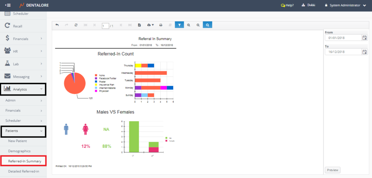372x178 pixels.
Task: Select Demographics in the Patients submenu
Action: pos(19,151)
